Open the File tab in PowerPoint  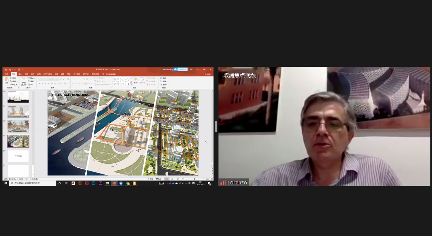pos(6,74)
